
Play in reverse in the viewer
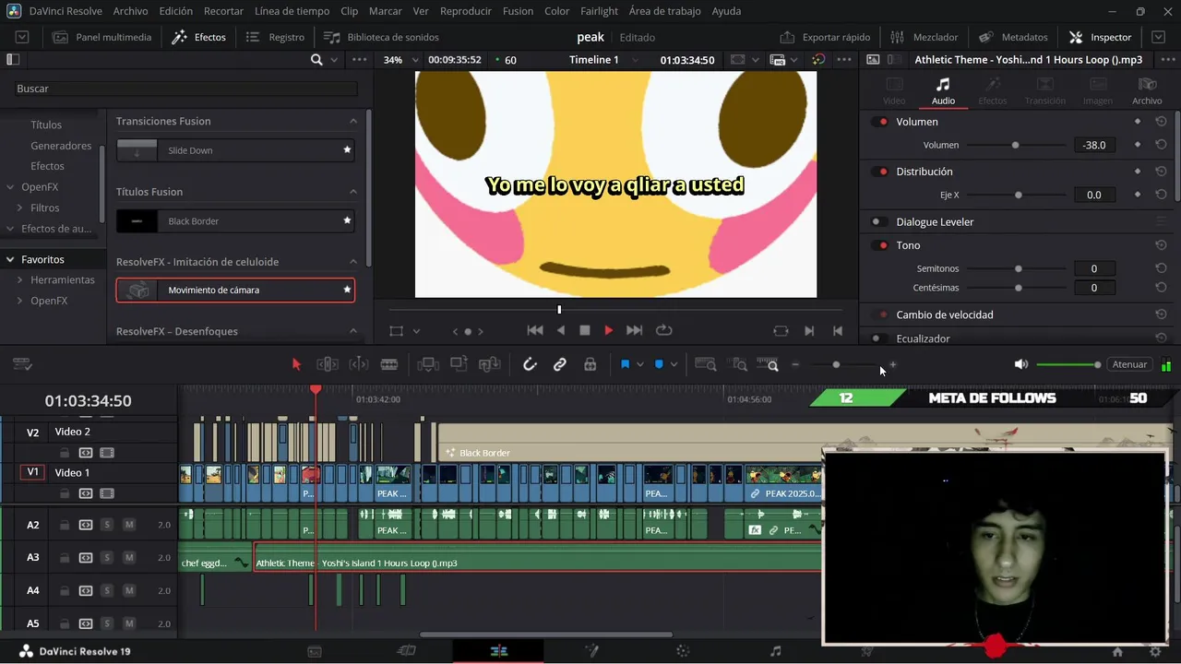coord(560,330)
